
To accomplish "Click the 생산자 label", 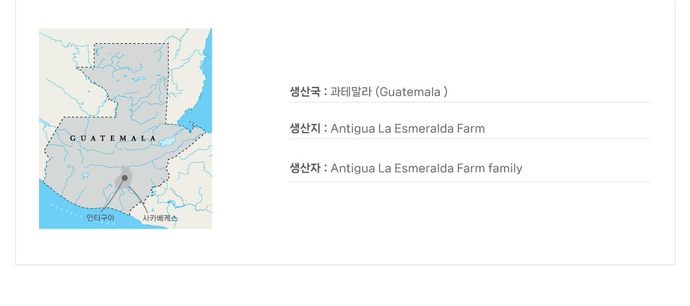I will coord(305,168).
